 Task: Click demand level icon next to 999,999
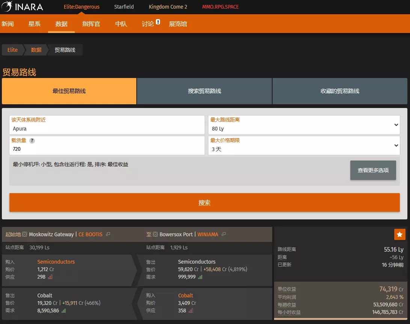[200, 277]
